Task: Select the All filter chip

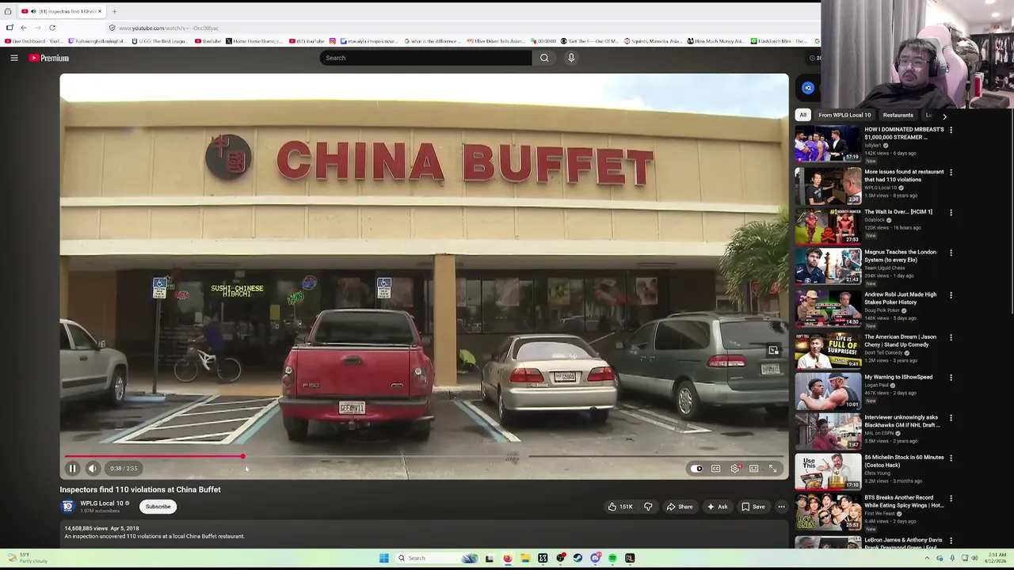Action: (802, 115)
